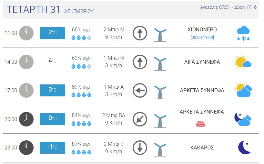Viewport: 264px width, 164px height.
Task: Click the -1°C temperature box at 23:00
Action: (52, 148)
